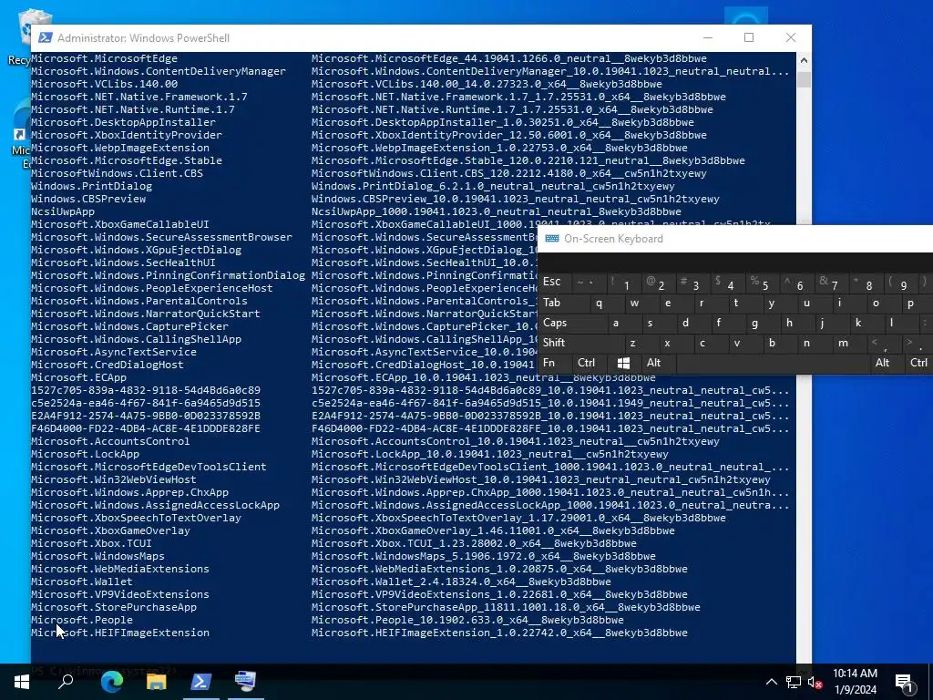Launch Microsoft Edge from taskbar
The width and height of the screenshot is (933, 700).
[x=112, y=681]
